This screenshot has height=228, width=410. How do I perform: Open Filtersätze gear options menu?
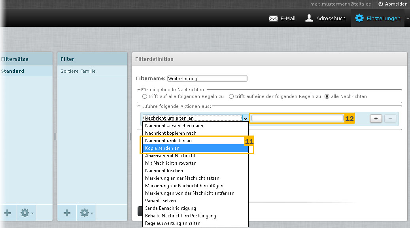click(x=26, y=213)
